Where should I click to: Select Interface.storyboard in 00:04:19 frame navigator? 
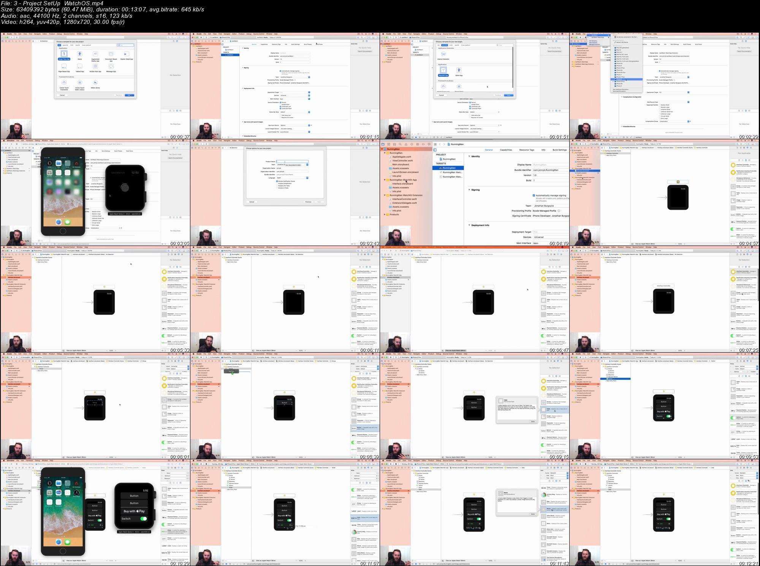coord(402,184)
